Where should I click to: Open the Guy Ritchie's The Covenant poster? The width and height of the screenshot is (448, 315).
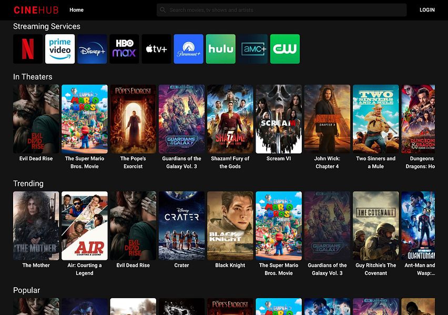[375, 226]
